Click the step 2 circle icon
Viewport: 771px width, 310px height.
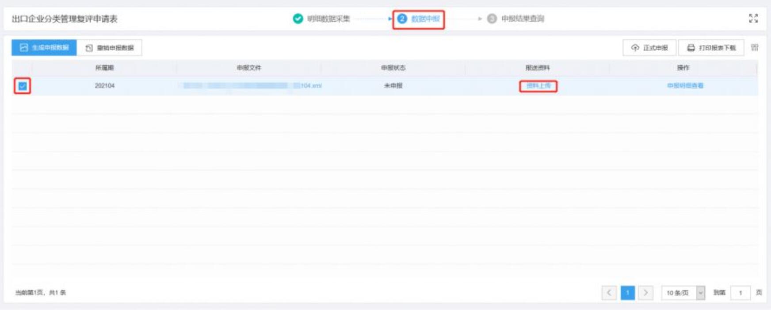[402, 19]
